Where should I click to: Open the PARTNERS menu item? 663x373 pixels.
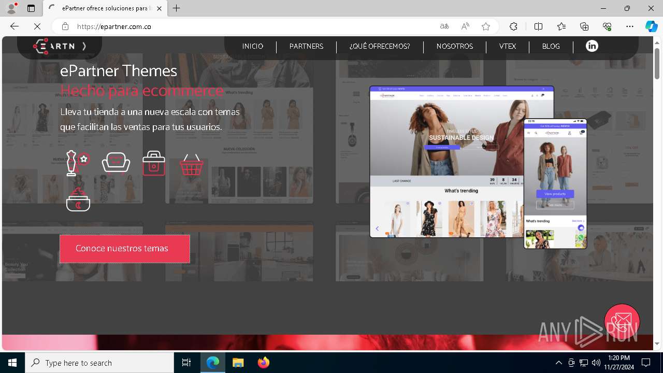click(306, 46)
